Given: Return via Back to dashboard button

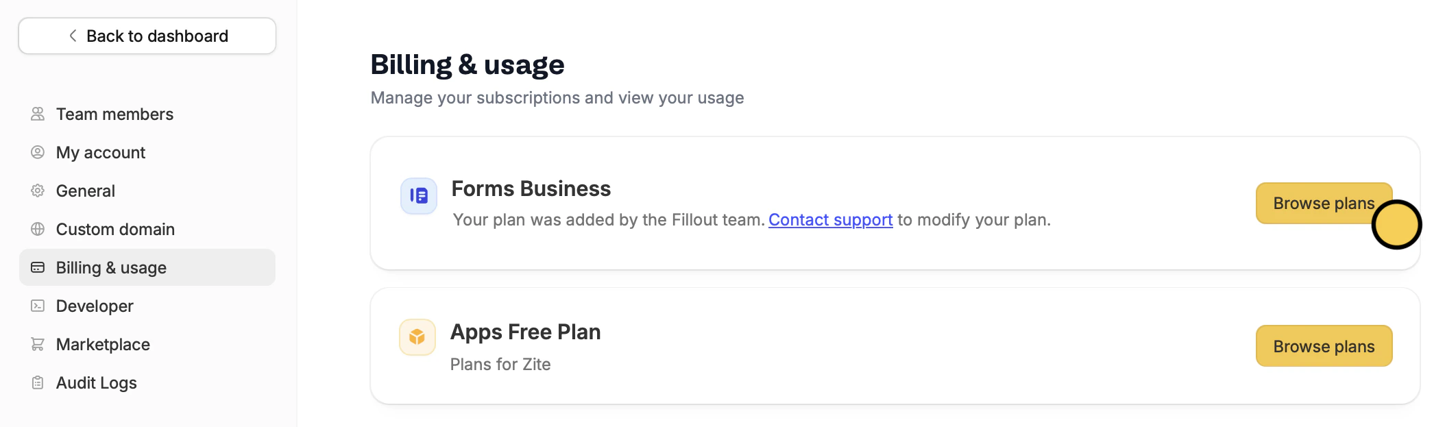Looking at the screenshot, I should click(x=147, y=36).
